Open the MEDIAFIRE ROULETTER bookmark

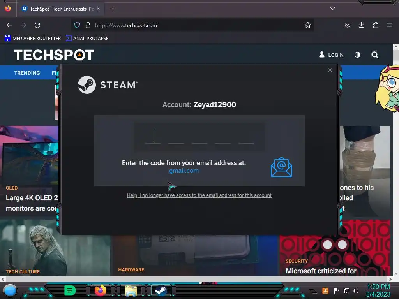tap(33, 39)
